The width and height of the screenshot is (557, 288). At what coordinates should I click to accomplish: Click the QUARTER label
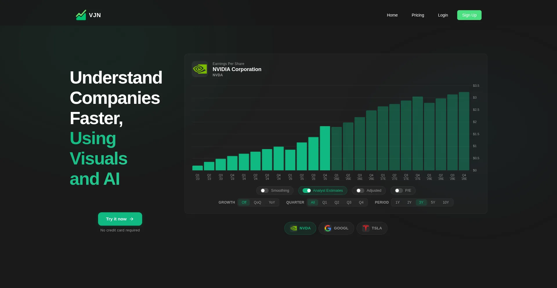(295, 202)
